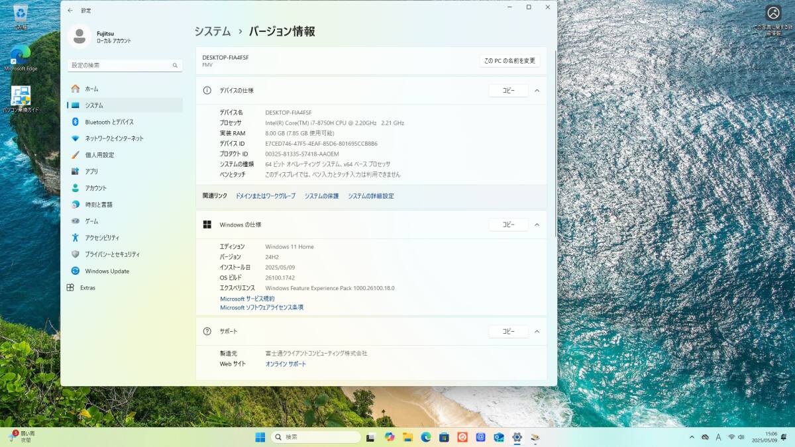Viewport: 795px width, 447px height.
Task: Open システムの詳細設定 link
Action: [x=371, y=196]
